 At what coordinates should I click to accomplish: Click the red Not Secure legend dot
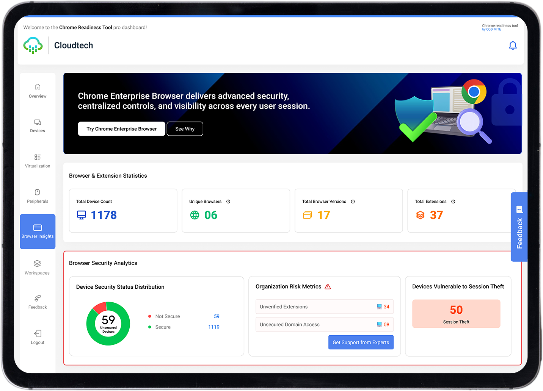pyautogui.click(x=150, y=316)
